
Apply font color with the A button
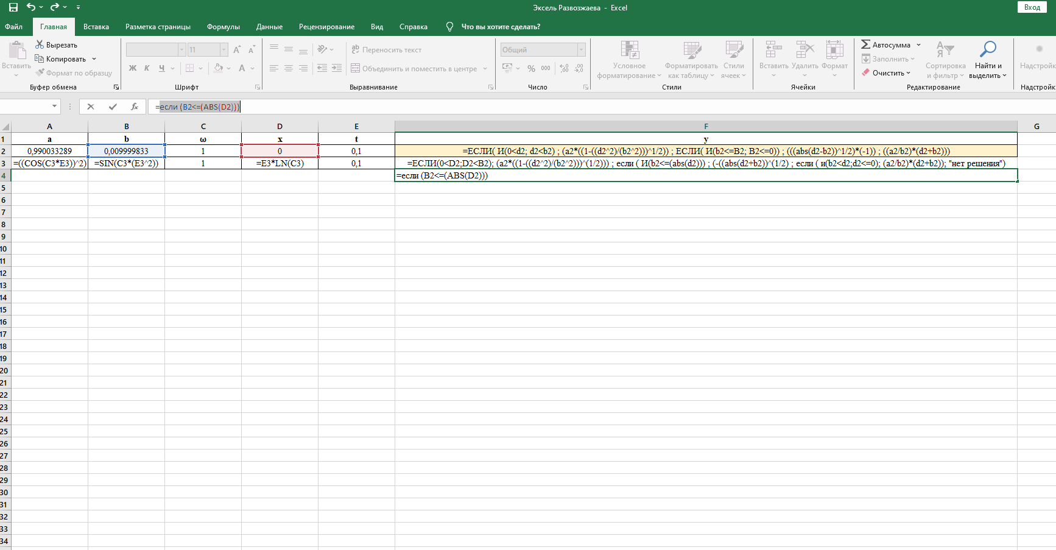pyautogui.click(x=242, y=68)
